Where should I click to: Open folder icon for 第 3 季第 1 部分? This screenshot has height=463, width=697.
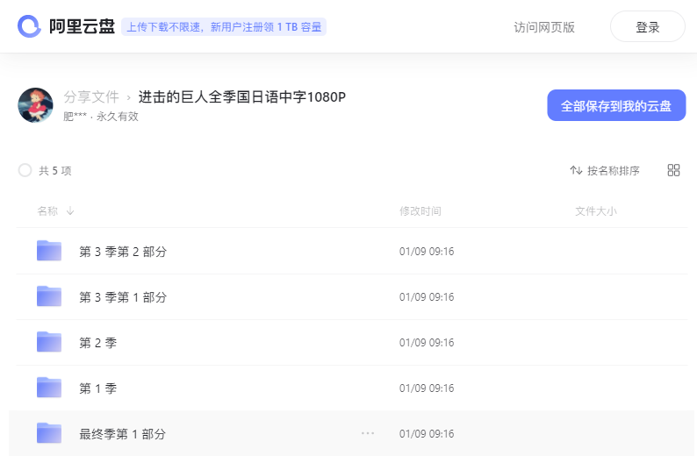(x=49, y=296)
